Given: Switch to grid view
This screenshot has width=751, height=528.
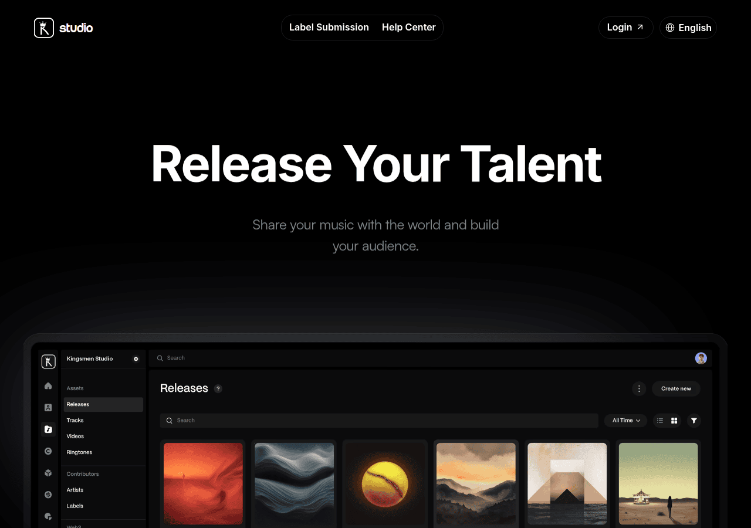Looking at the screenshot, I should click(674, 421).
